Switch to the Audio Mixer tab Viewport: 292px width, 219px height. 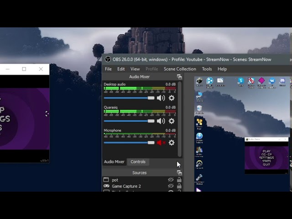click(x=114, y=162)
